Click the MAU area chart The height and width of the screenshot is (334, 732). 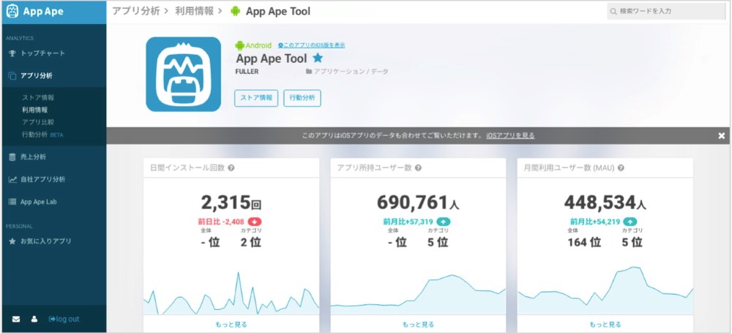(x=605, y=290)
